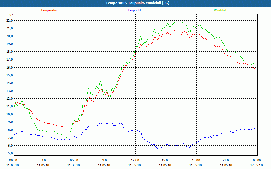Select the 06:00 time axis label
271x169 pixels.
point(74,160)
